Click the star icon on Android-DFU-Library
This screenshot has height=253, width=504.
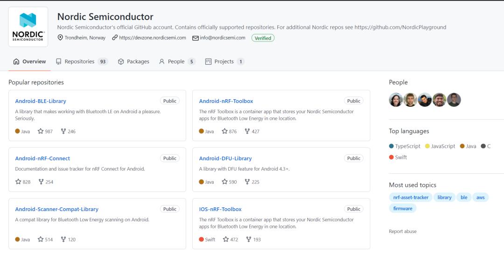[x=224, y=182]
